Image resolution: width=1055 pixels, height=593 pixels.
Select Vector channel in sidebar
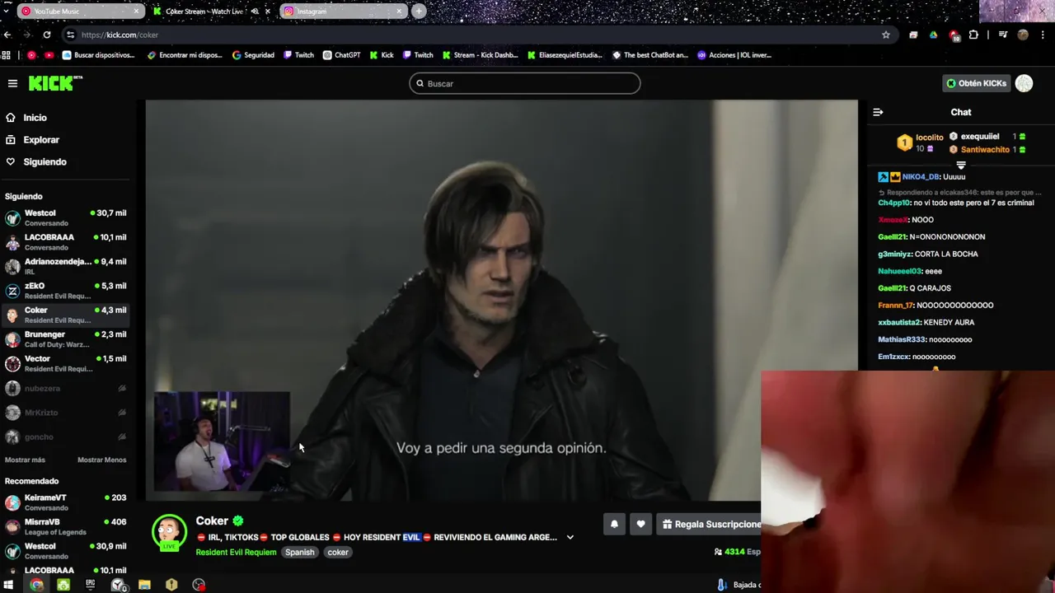pyautogui.click(x=66, y=363)
